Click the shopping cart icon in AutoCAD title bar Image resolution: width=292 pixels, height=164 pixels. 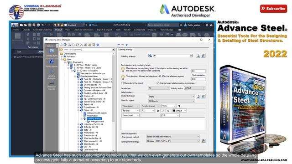tap(207, 25)
